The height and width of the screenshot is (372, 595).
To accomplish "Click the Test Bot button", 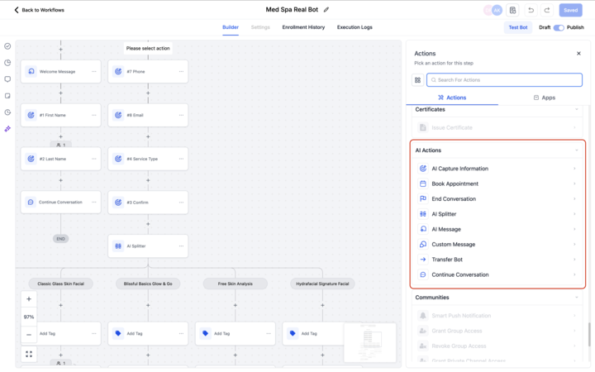I will (x=518, y=27).
